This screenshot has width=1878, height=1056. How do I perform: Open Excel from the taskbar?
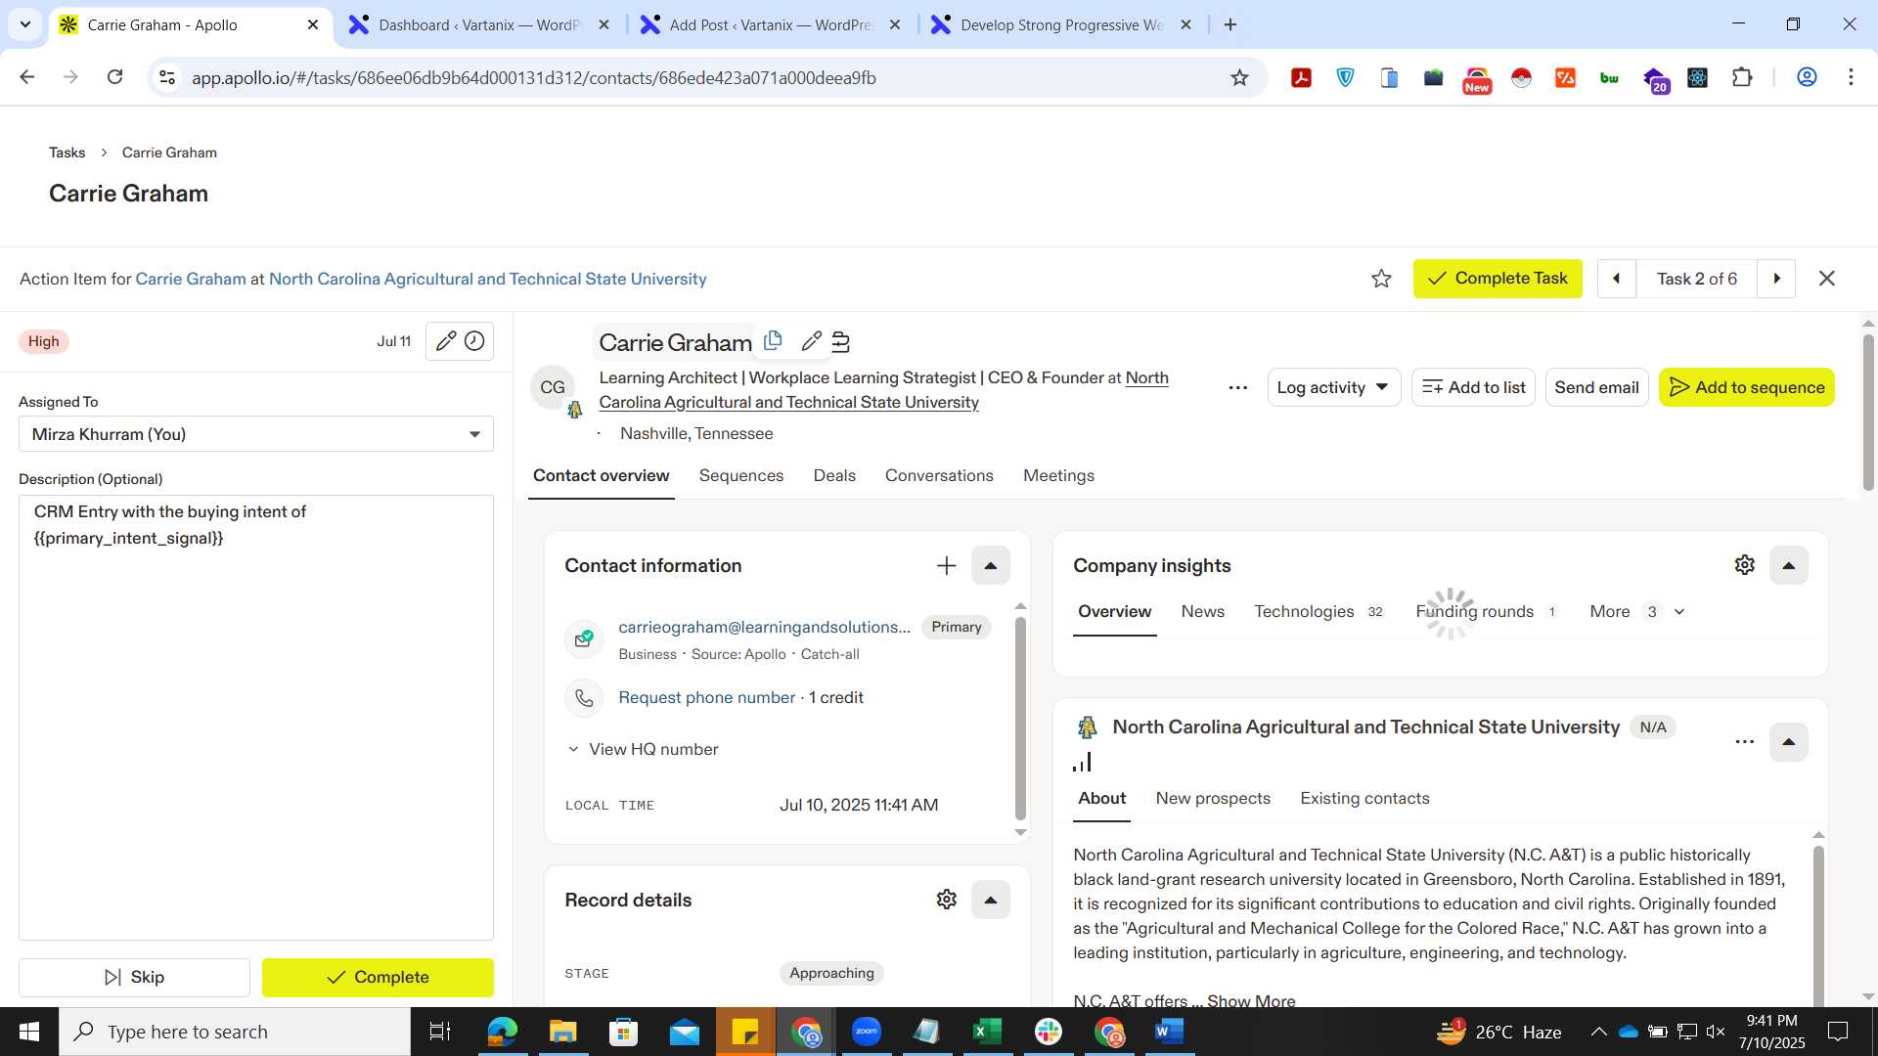[x=987, y=1032]
